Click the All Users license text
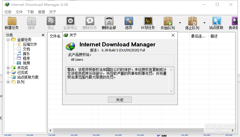 [x=77, y=60]
